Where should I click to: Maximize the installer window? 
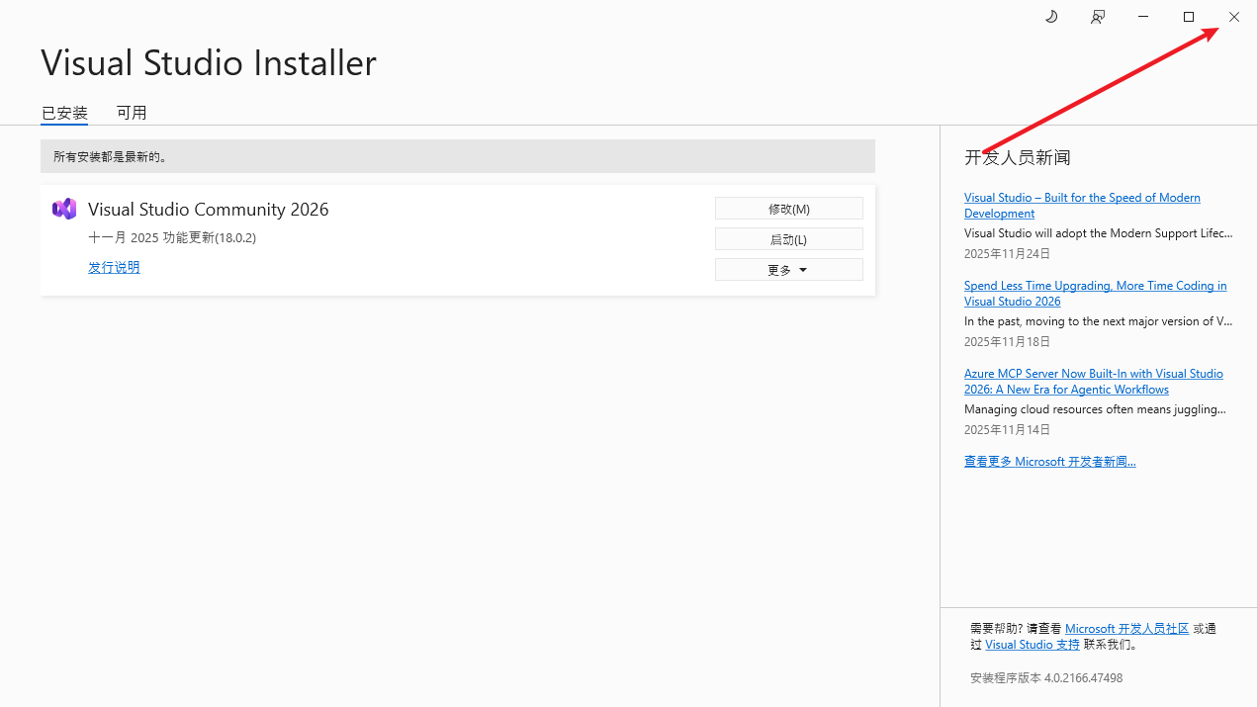(1189, 17)
